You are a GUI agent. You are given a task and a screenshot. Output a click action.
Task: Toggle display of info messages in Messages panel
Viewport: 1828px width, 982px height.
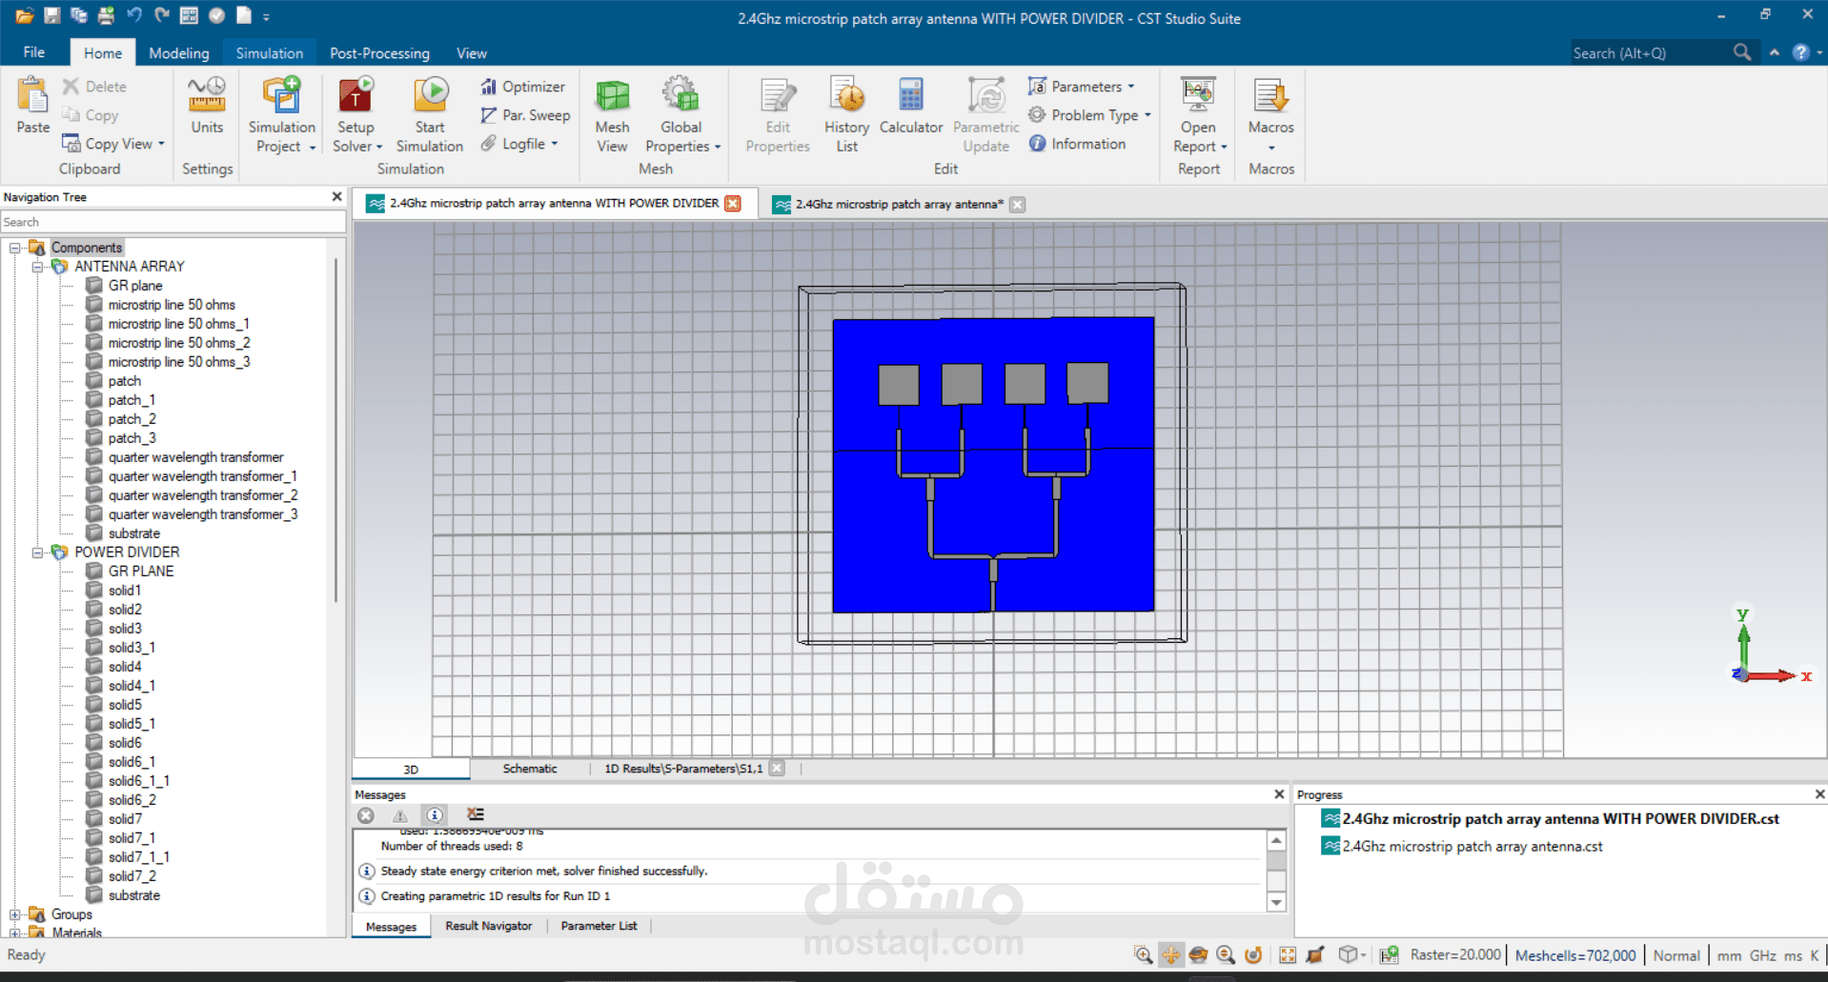pyautogui.click(x=435, y=815)
